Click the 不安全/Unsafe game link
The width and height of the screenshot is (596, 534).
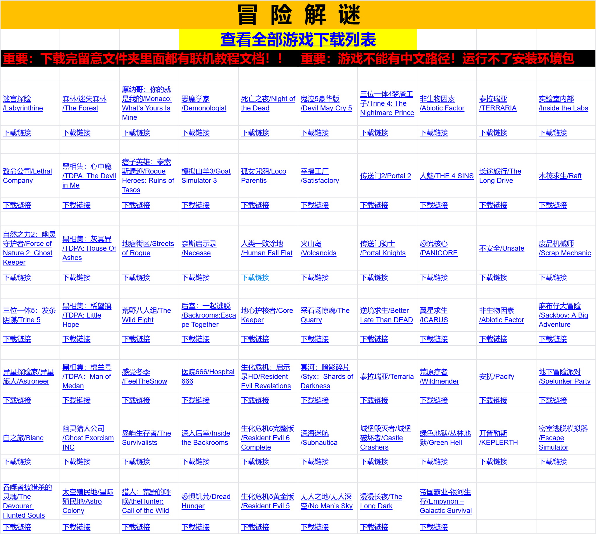tap(501, 249)
